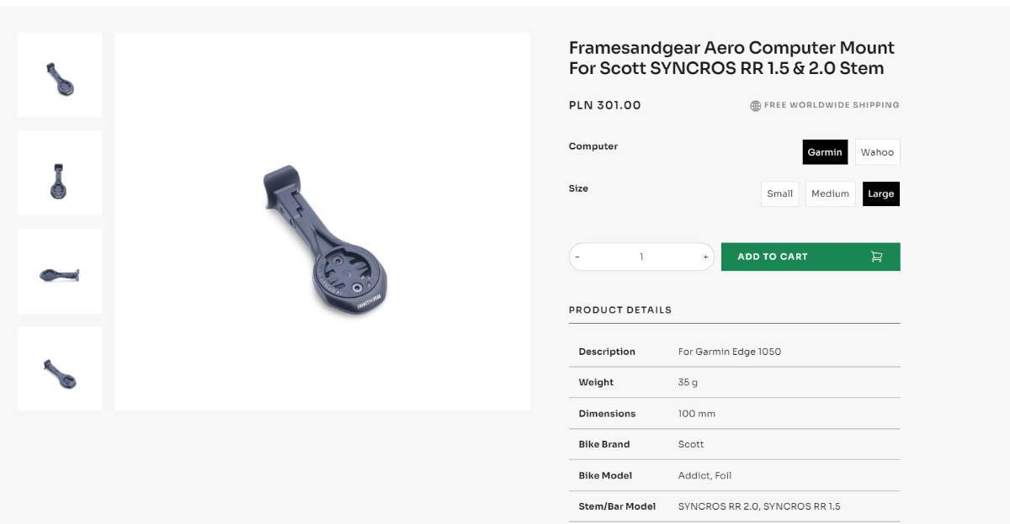Click the cart icon on the green button
Viewport: 1010px width, 524px height.
(876, 257)
